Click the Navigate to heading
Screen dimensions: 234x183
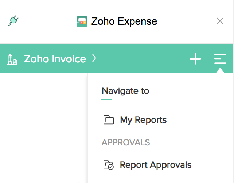[x=125, y=91]
